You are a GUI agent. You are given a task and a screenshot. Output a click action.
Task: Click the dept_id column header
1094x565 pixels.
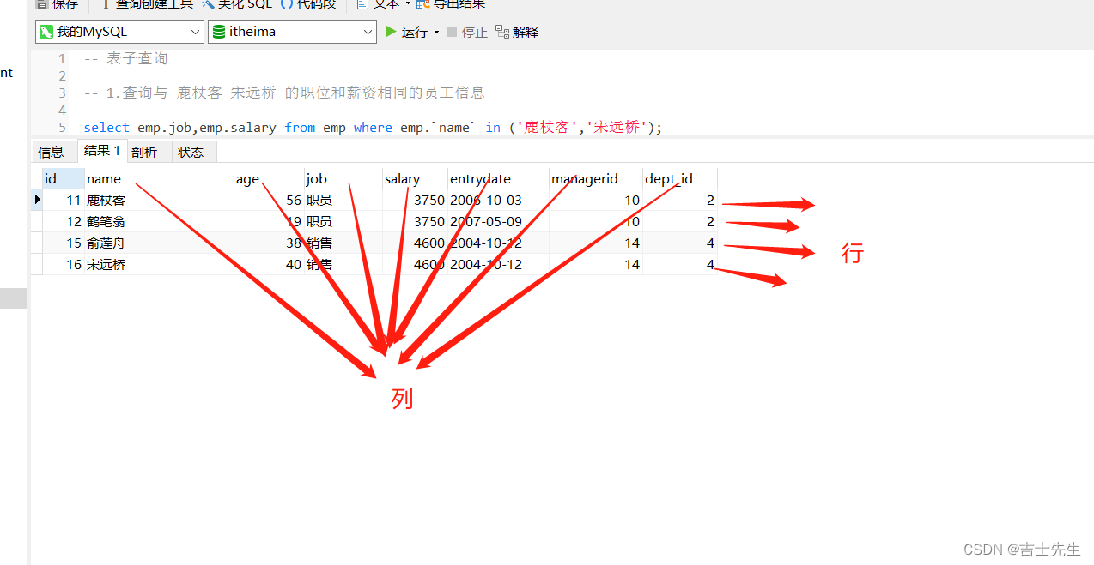coord(680,178)
